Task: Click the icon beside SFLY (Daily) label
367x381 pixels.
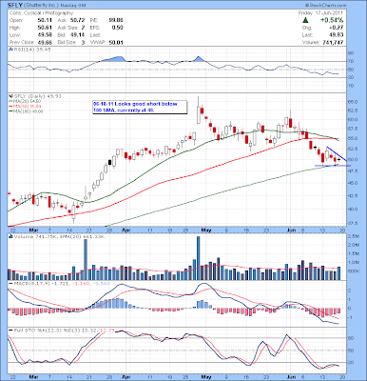Action: 10,96
